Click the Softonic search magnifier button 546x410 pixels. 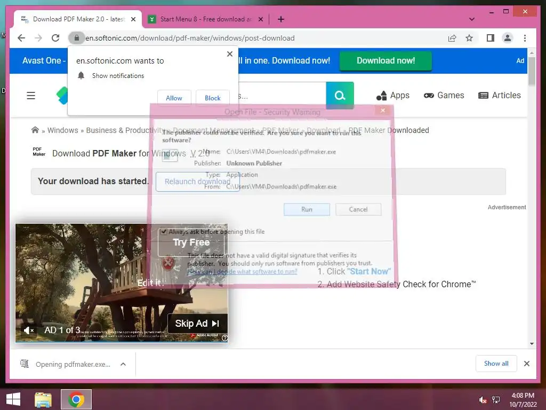[340, 96]
